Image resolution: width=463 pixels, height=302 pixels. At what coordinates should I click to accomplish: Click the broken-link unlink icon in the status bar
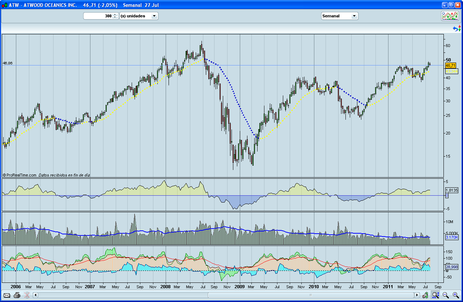(26, 295)
